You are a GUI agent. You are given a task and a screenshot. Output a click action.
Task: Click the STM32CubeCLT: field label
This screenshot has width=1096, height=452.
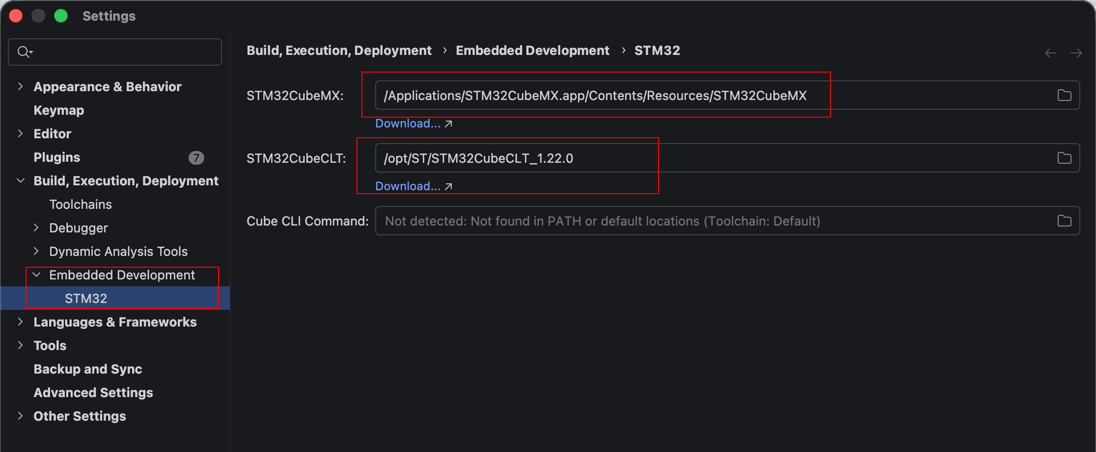click(296, 158)
